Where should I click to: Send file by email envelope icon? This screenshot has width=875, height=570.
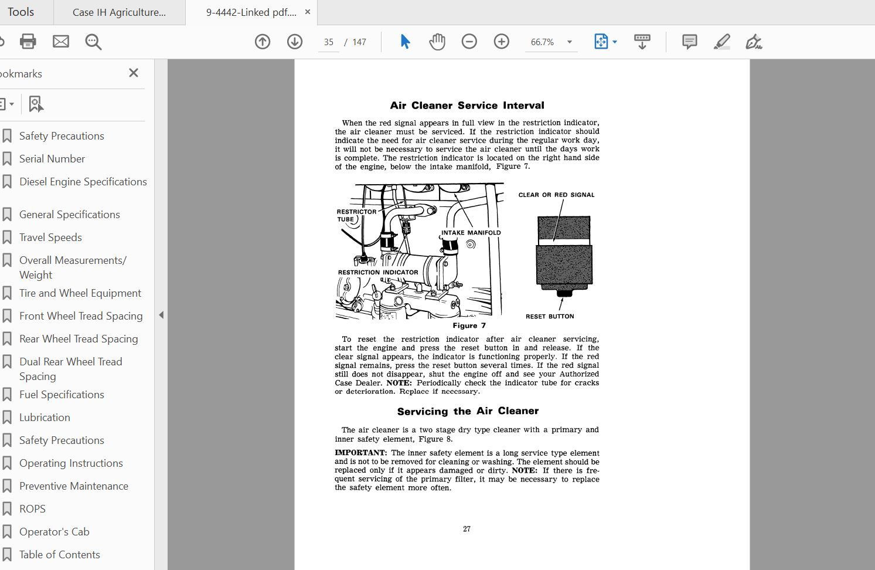(61, 42)
